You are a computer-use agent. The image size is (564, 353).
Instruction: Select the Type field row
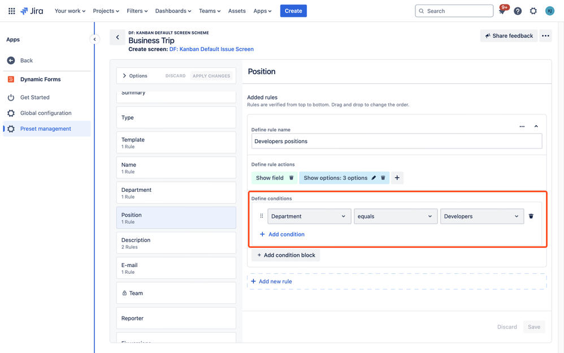point(176,118)
